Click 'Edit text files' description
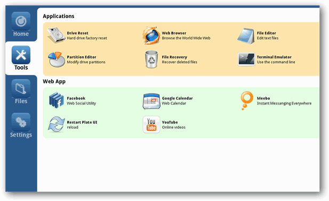 coord(268,38)
